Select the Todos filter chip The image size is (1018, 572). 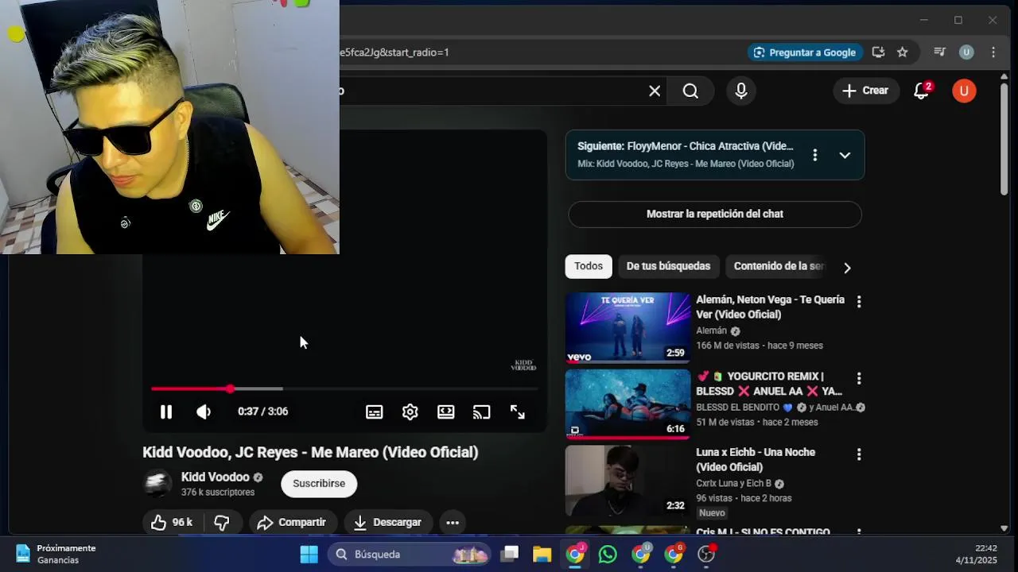[589, 266]
